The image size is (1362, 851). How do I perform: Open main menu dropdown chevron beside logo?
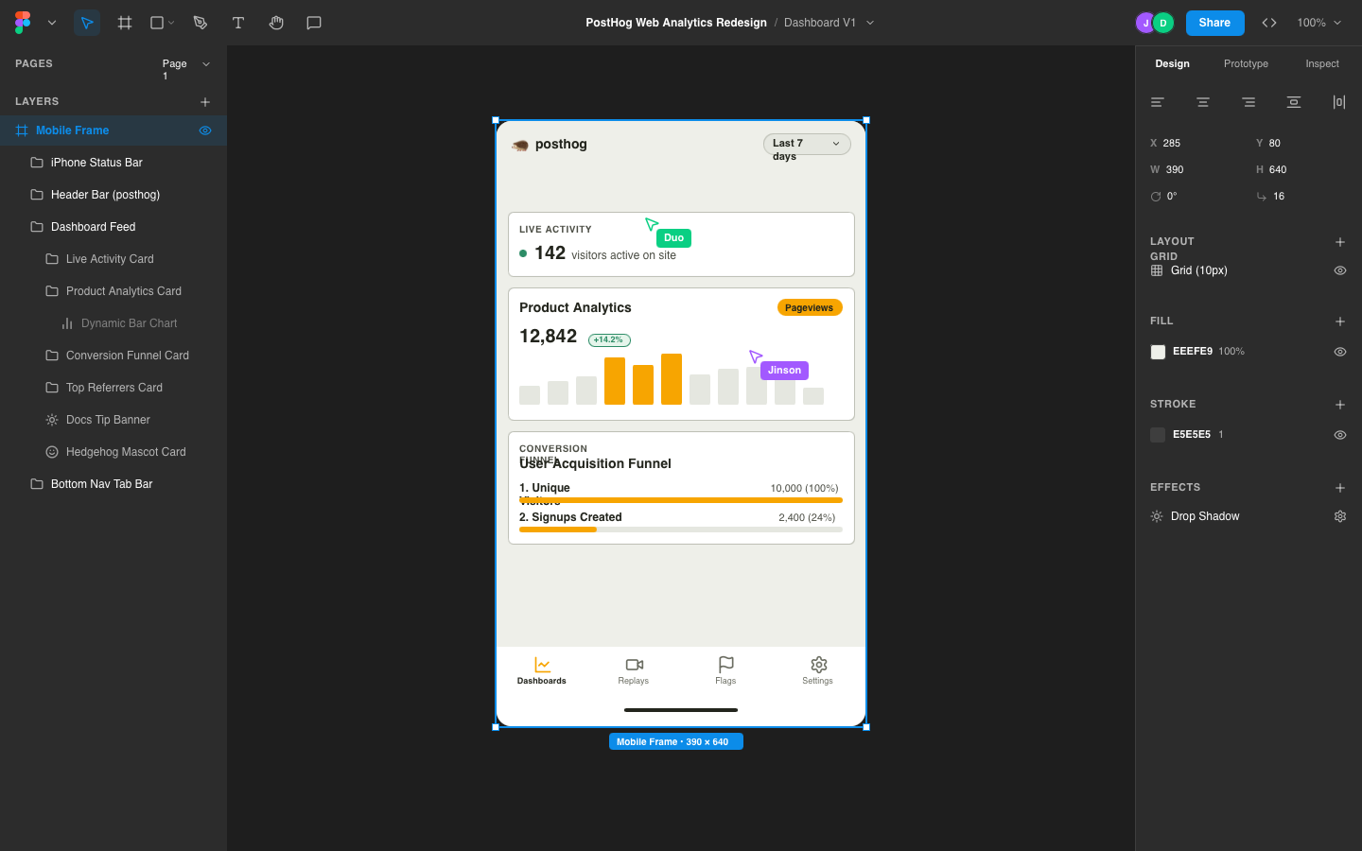52,23
